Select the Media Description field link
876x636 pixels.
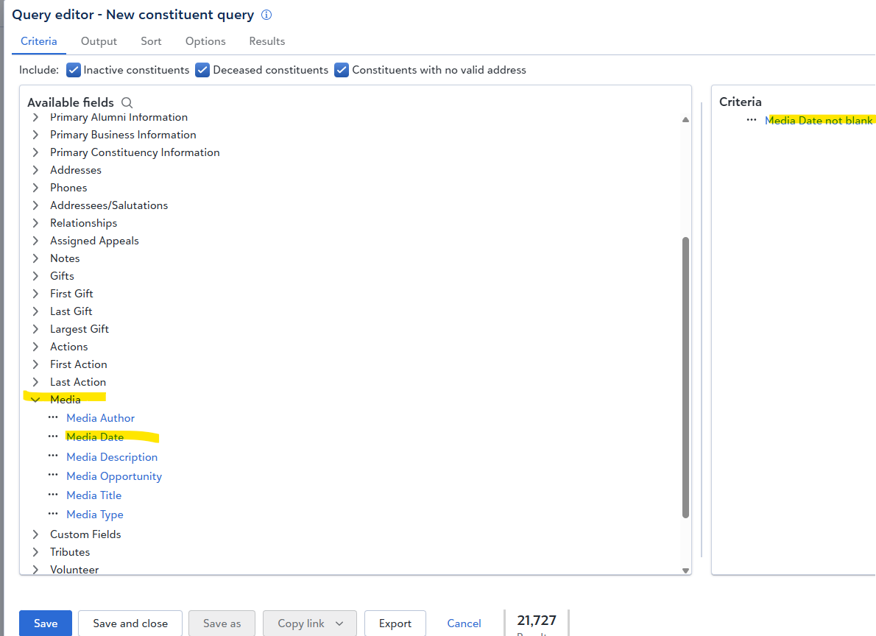tap(112, 457)
